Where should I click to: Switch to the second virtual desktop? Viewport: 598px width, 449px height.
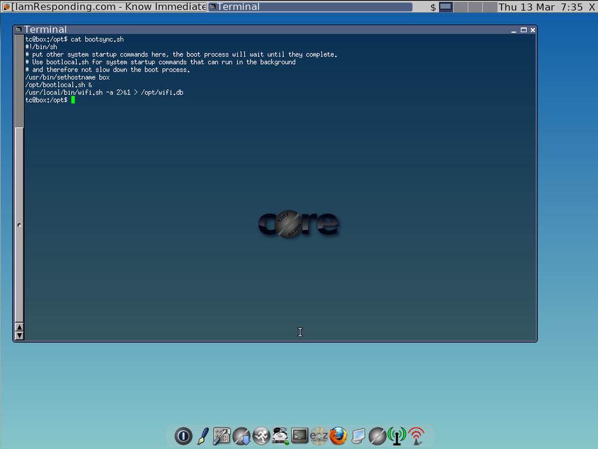pyautogui.click(x=460, y=7)
